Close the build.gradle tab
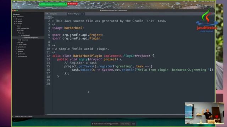The image size is (227, 127). click(x=65, y=14)
